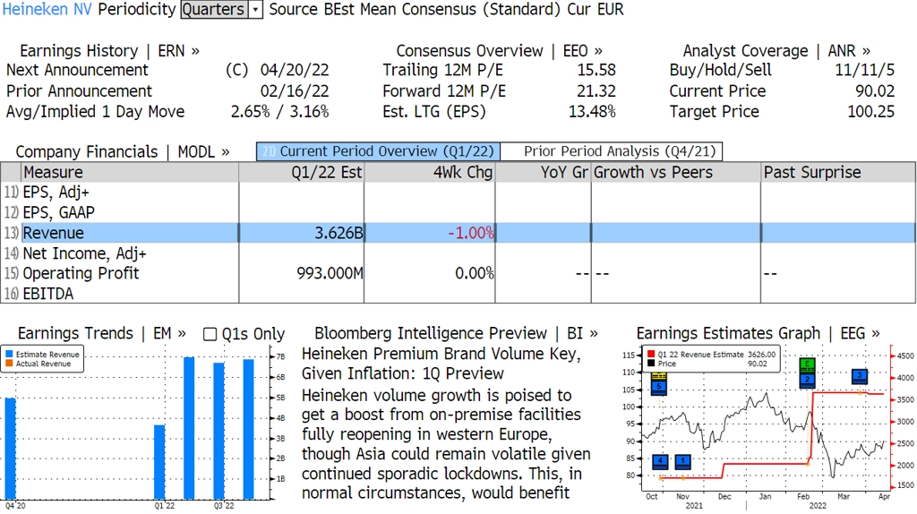Click the Actual Revenue orange legend swatch
The image size is (917, 514).
pyautogui.click(x=9, y=364)
